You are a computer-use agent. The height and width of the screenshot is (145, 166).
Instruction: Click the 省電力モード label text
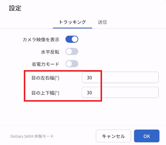tap(46, 64)
